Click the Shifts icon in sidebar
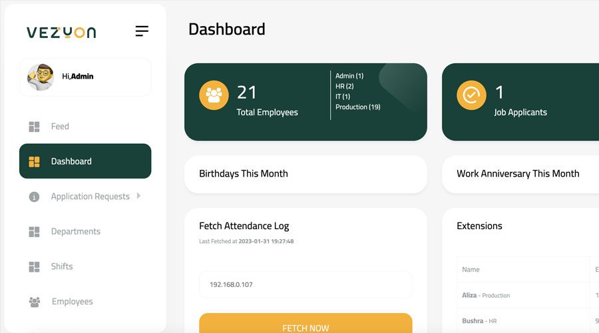The image size is (599, 333). pos(35,267)
